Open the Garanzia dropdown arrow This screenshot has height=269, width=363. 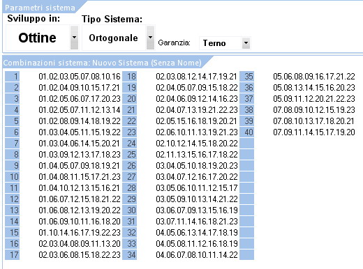coord(246,43)
